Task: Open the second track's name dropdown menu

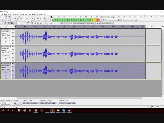Action: [x=6, y=46]
